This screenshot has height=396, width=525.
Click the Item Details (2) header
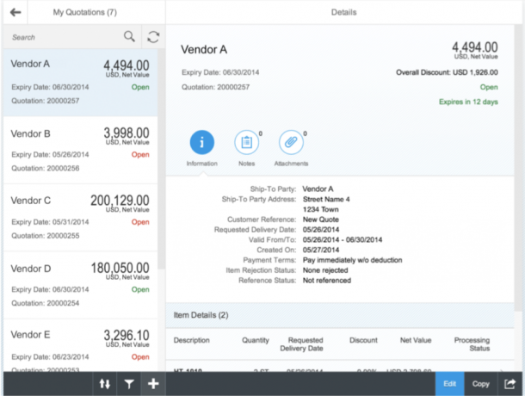coord(201,316)
